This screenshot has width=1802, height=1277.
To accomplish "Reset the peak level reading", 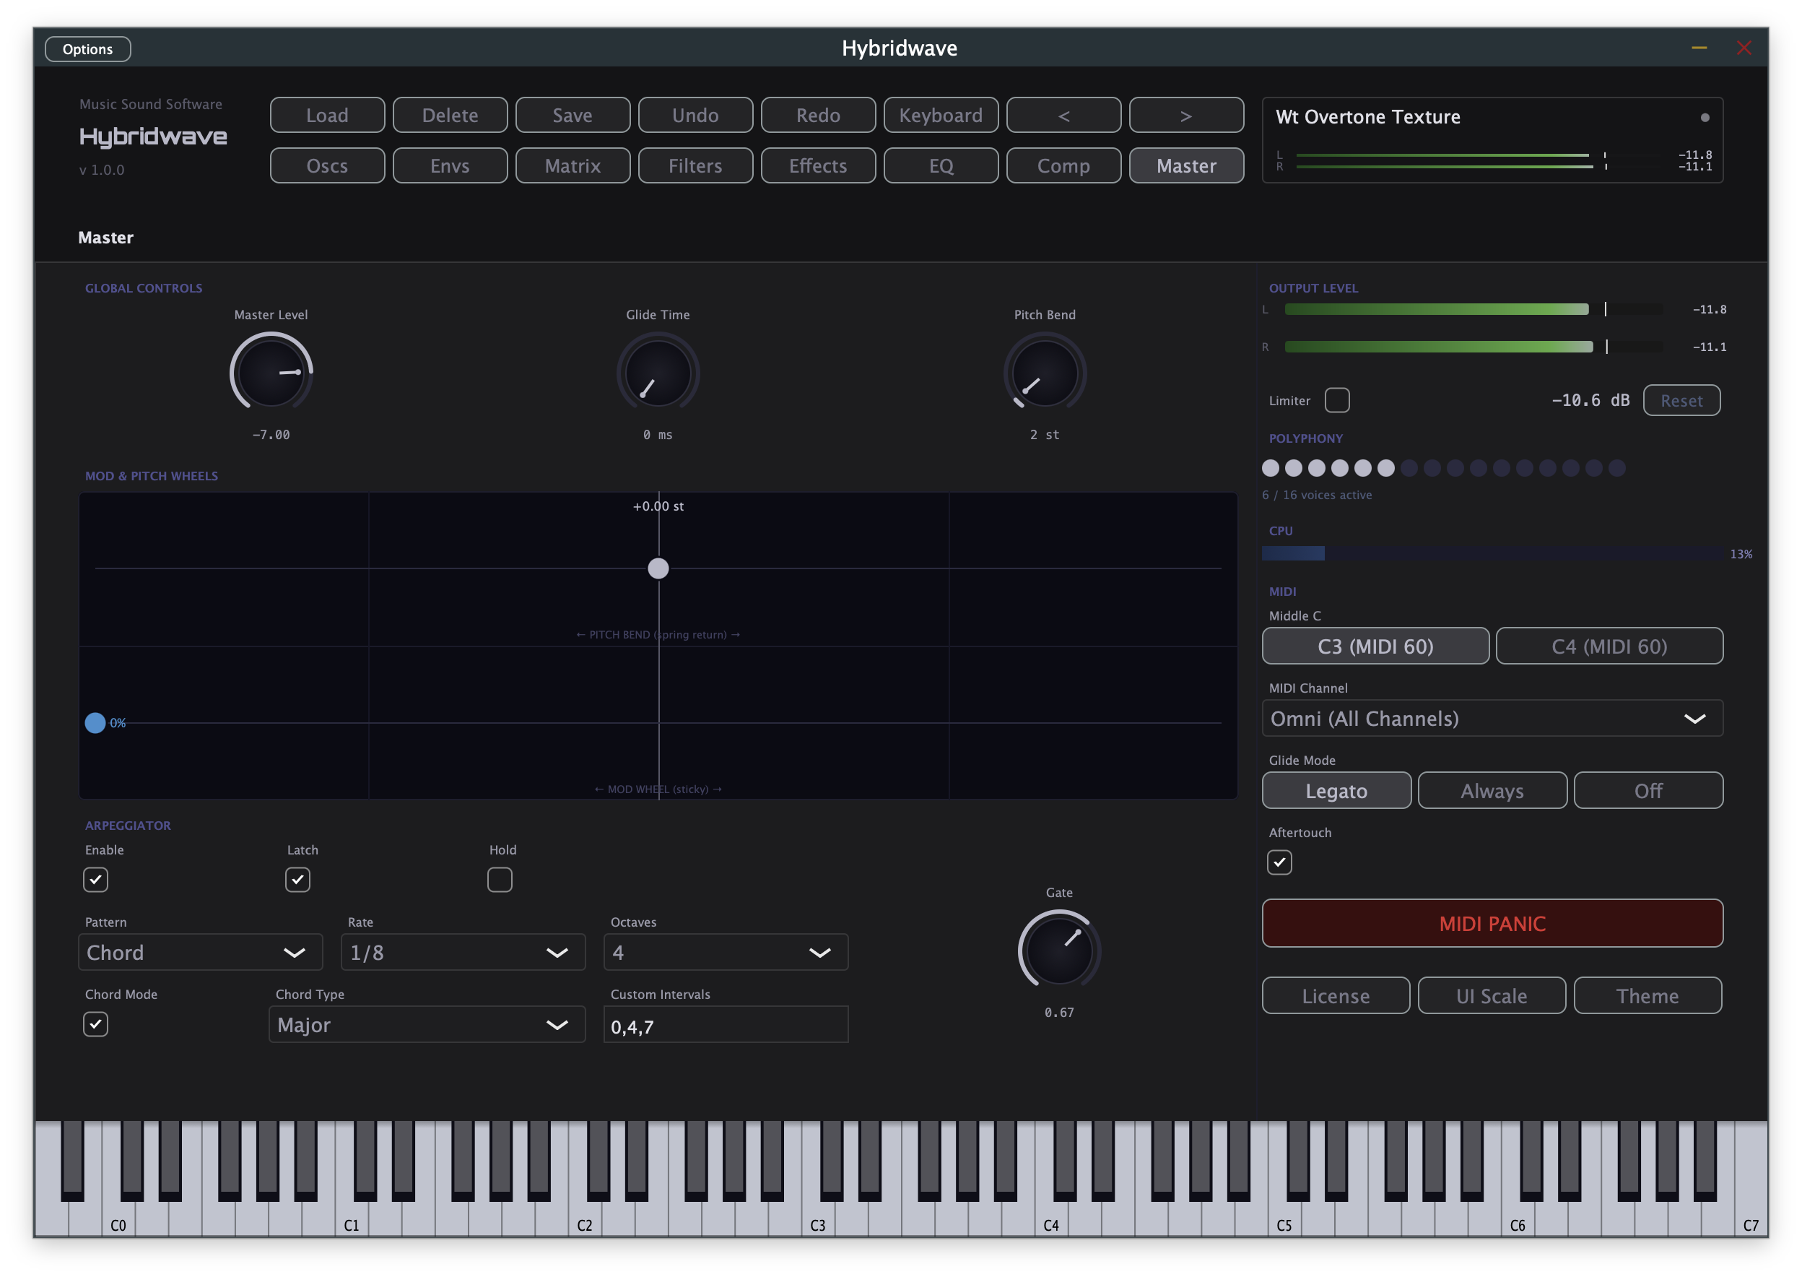I will [1680, 399].
